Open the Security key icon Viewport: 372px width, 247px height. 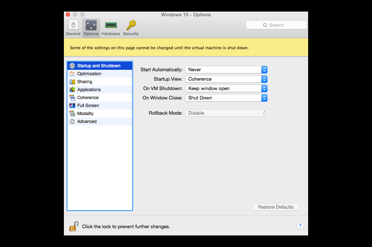[131, 25]
